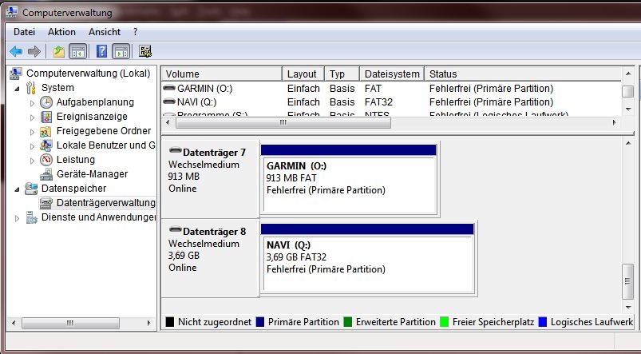This screenshot has width=641, height=354.
Task: Open the Help question mark icon
Action: (x=101, y=51)
